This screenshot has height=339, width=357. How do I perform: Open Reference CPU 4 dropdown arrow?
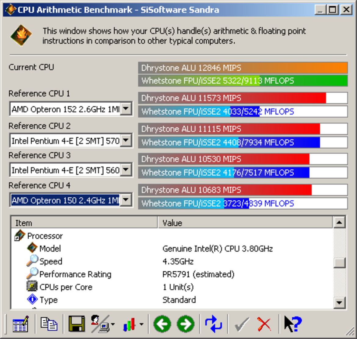tap(126, 200)
